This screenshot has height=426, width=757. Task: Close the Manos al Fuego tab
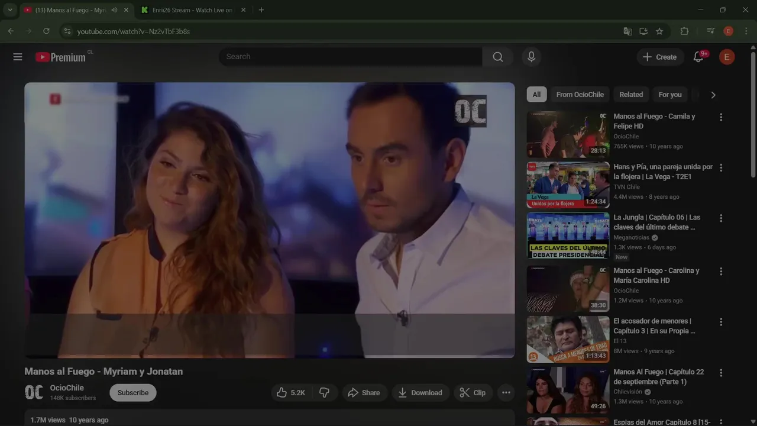pos(126,10)
